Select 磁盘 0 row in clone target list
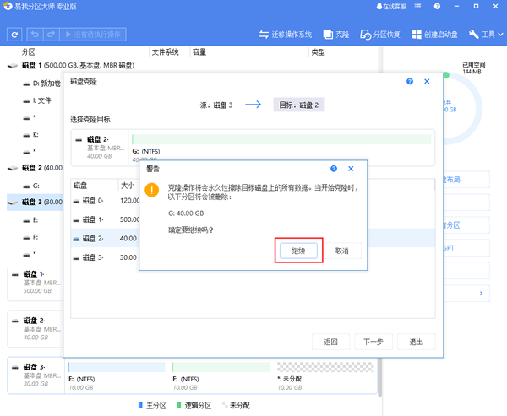Viewport: 507px width, 416px height. point(105,201)
